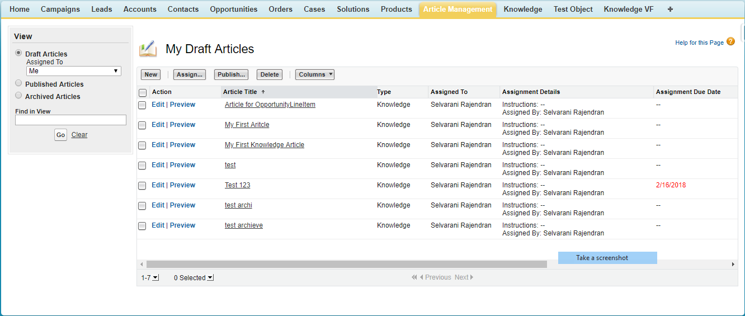Click the plus icon for all tabs
Screen dimensions: 745x316
[x=670, y=10]
